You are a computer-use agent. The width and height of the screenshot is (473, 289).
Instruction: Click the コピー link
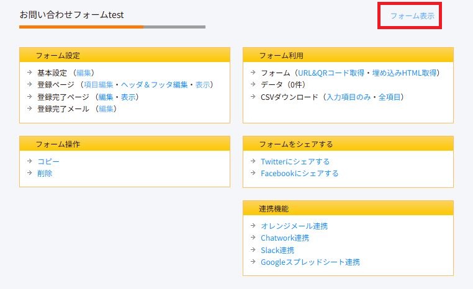(x=48, y=161)
